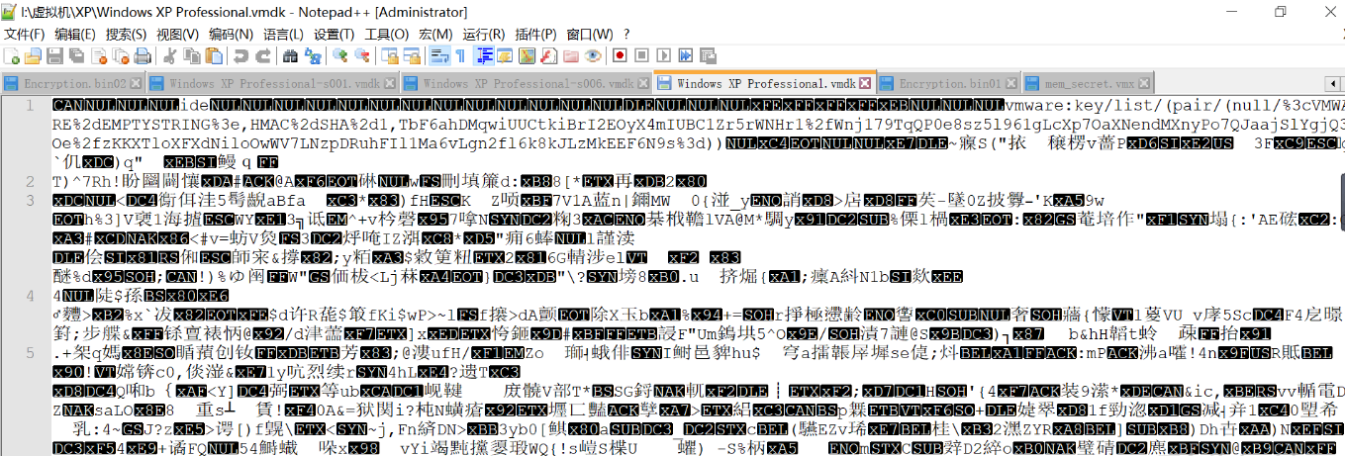1345x456 pixels.
Task: Open the 窗口(W) menu
Action: [x=590, y=35]
